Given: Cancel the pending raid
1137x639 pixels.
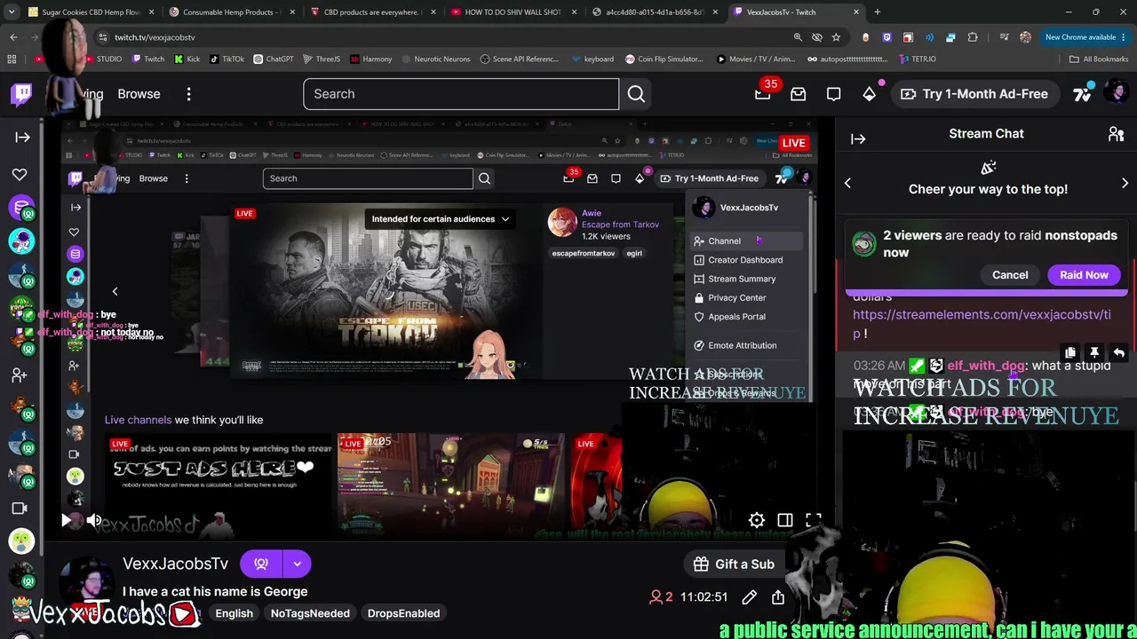Looking at the screenshot, I should 1010,275.
